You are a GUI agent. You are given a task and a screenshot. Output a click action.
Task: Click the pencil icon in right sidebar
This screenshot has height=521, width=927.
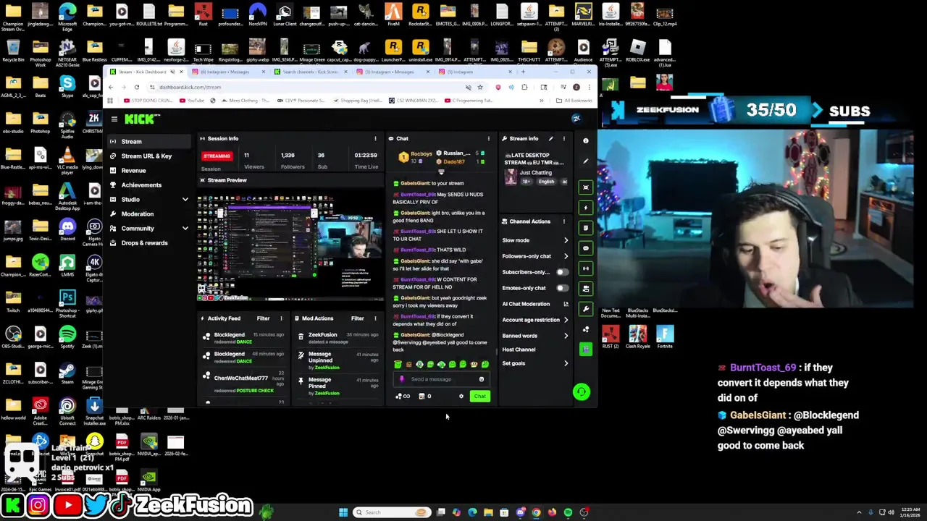pos(586,161)
